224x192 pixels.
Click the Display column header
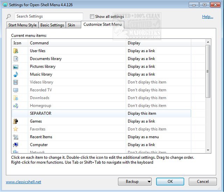click(x=158, y=43)
